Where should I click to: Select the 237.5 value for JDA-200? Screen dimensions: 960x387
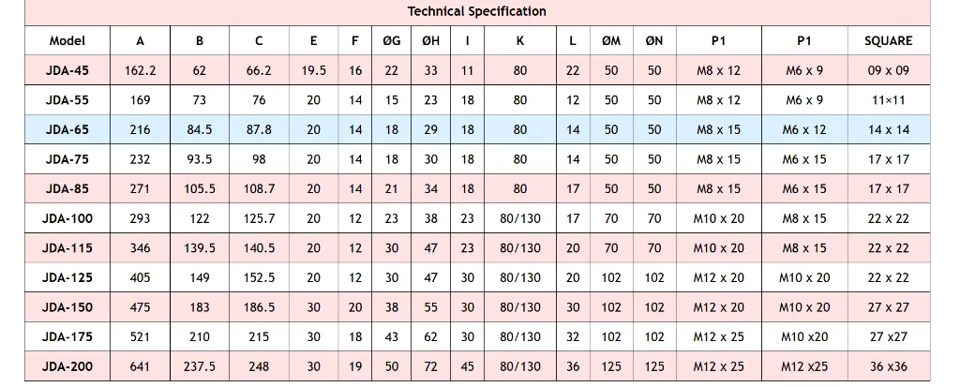pyautogui.click(x=200, y=366)
